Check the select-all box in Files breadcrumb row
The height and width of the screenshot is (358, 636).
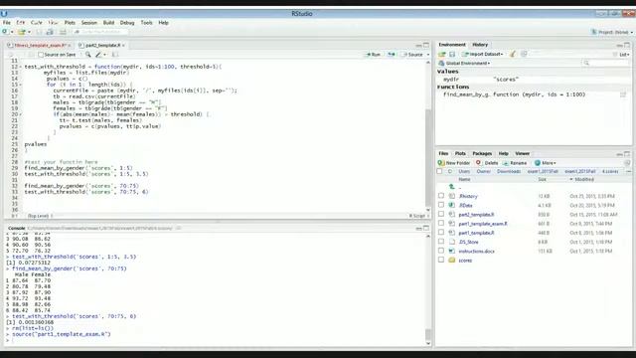(439, 171)
